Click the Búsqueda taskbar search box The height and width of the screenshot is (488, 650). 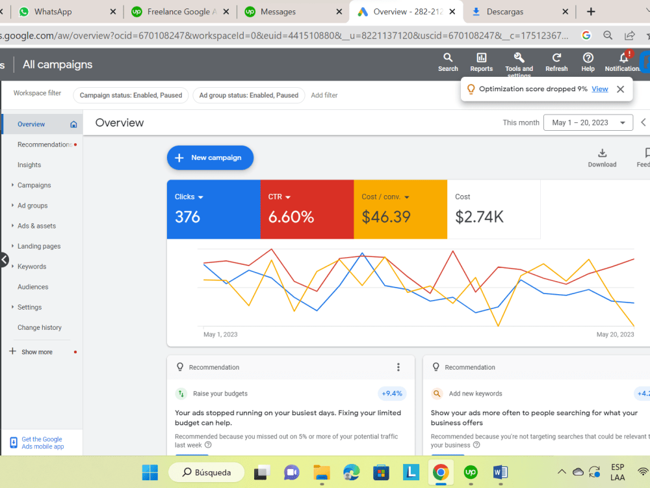207,472
